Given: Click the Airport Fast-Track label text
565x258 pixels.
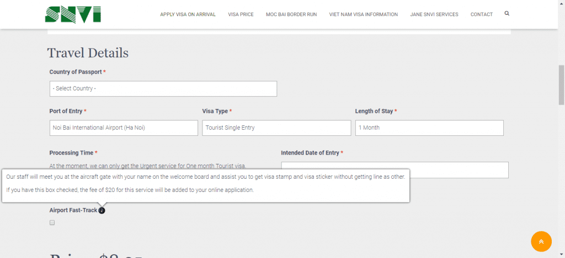Looking at the screenshot, I should pyautogui.click(x=73, y=210).
